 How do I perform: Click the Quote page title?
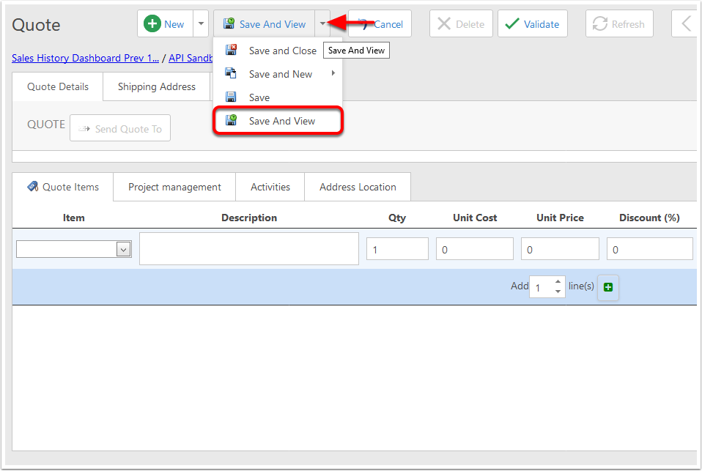click(x=36, y=25)
